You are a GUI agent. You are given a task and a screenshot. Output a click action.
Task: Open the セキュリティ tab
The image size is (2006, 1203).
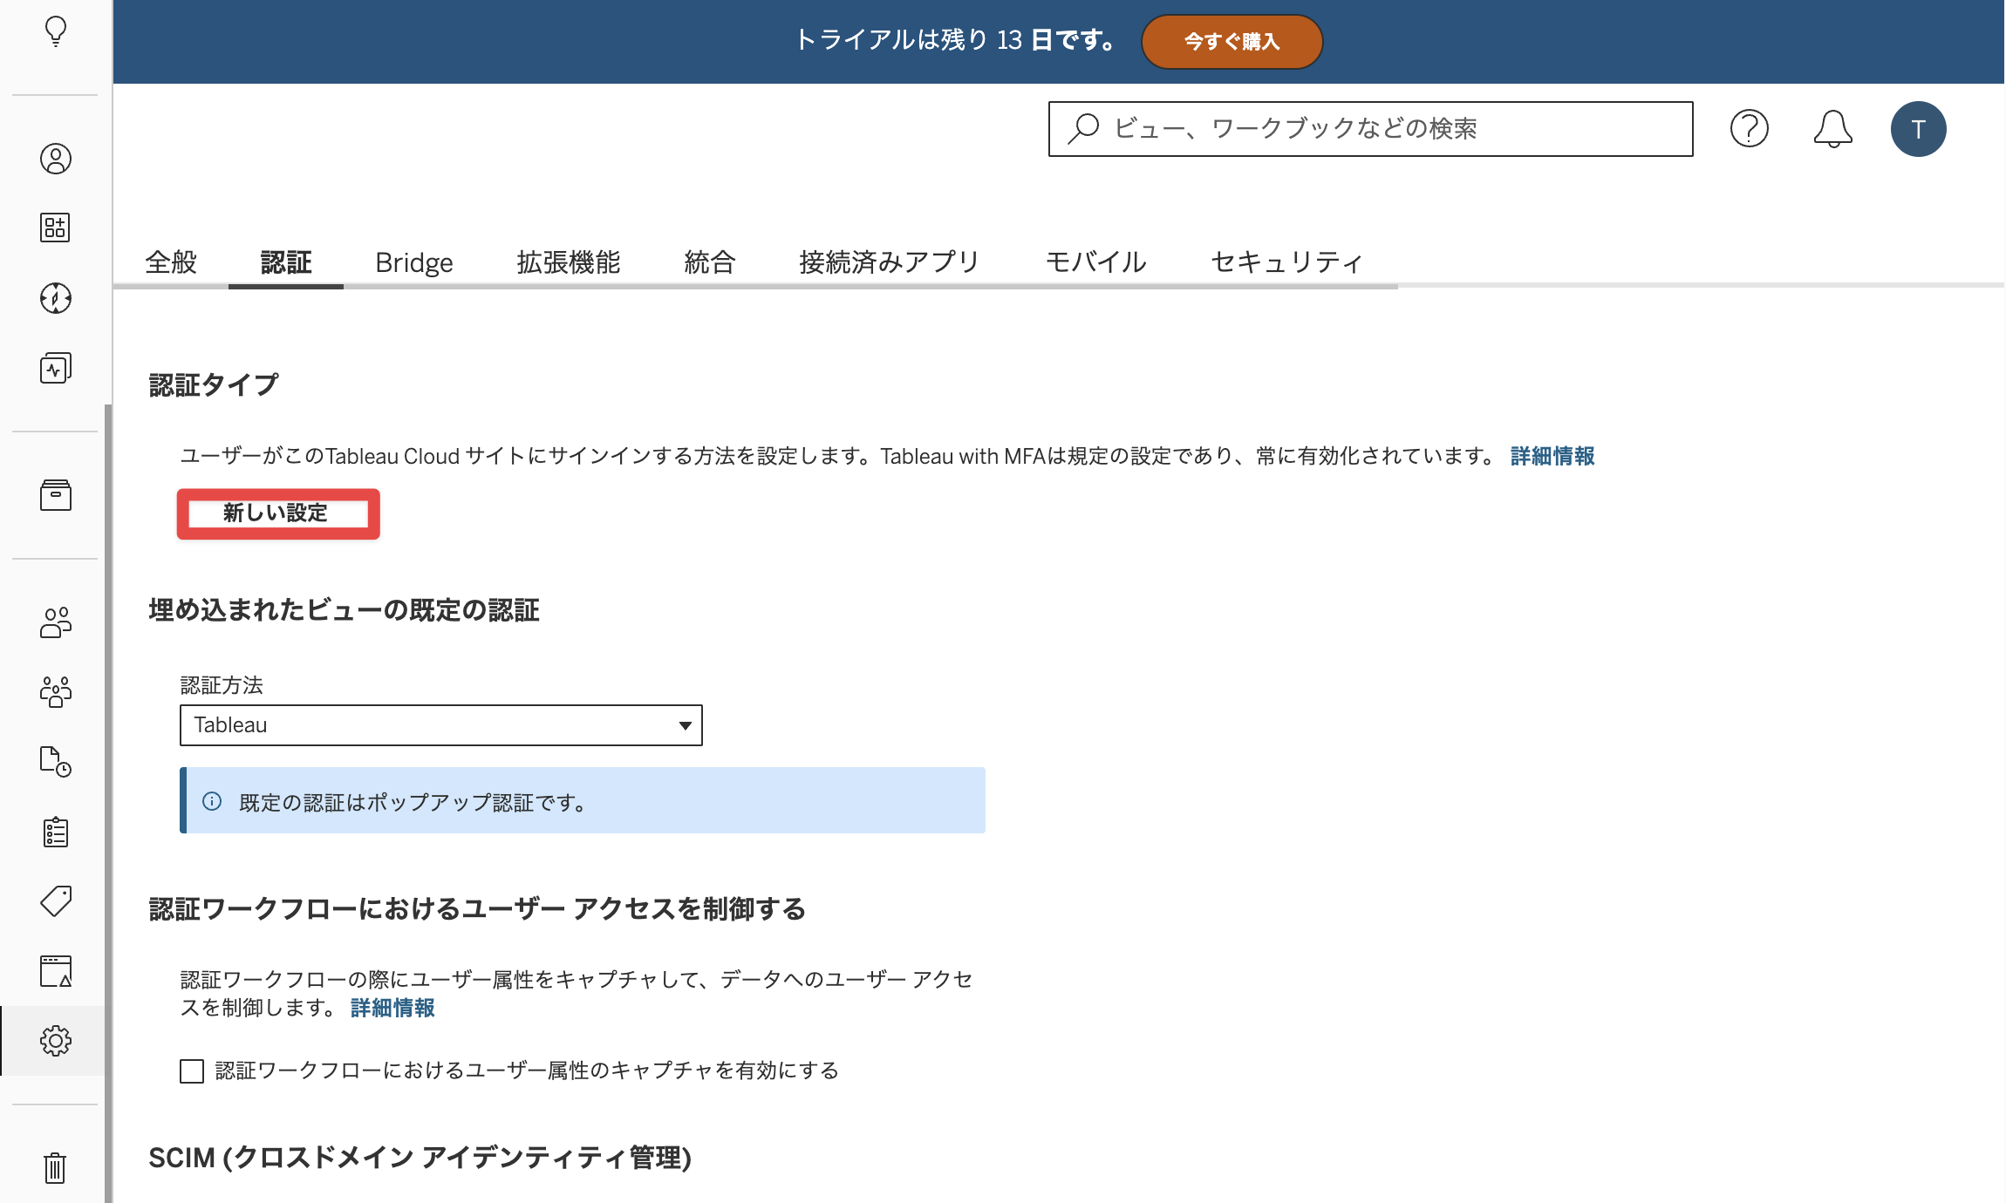click(x=1286, y=262)
